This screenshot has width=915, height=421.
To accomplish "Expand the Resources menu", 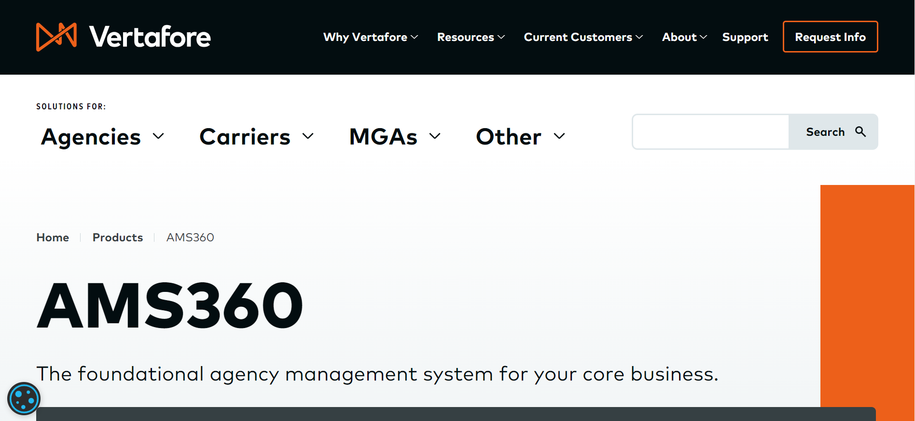I will coord(471,37).
